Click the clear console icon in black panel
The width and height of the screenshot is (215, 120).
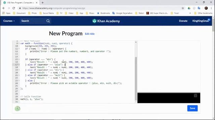click(x=196, y=96)
